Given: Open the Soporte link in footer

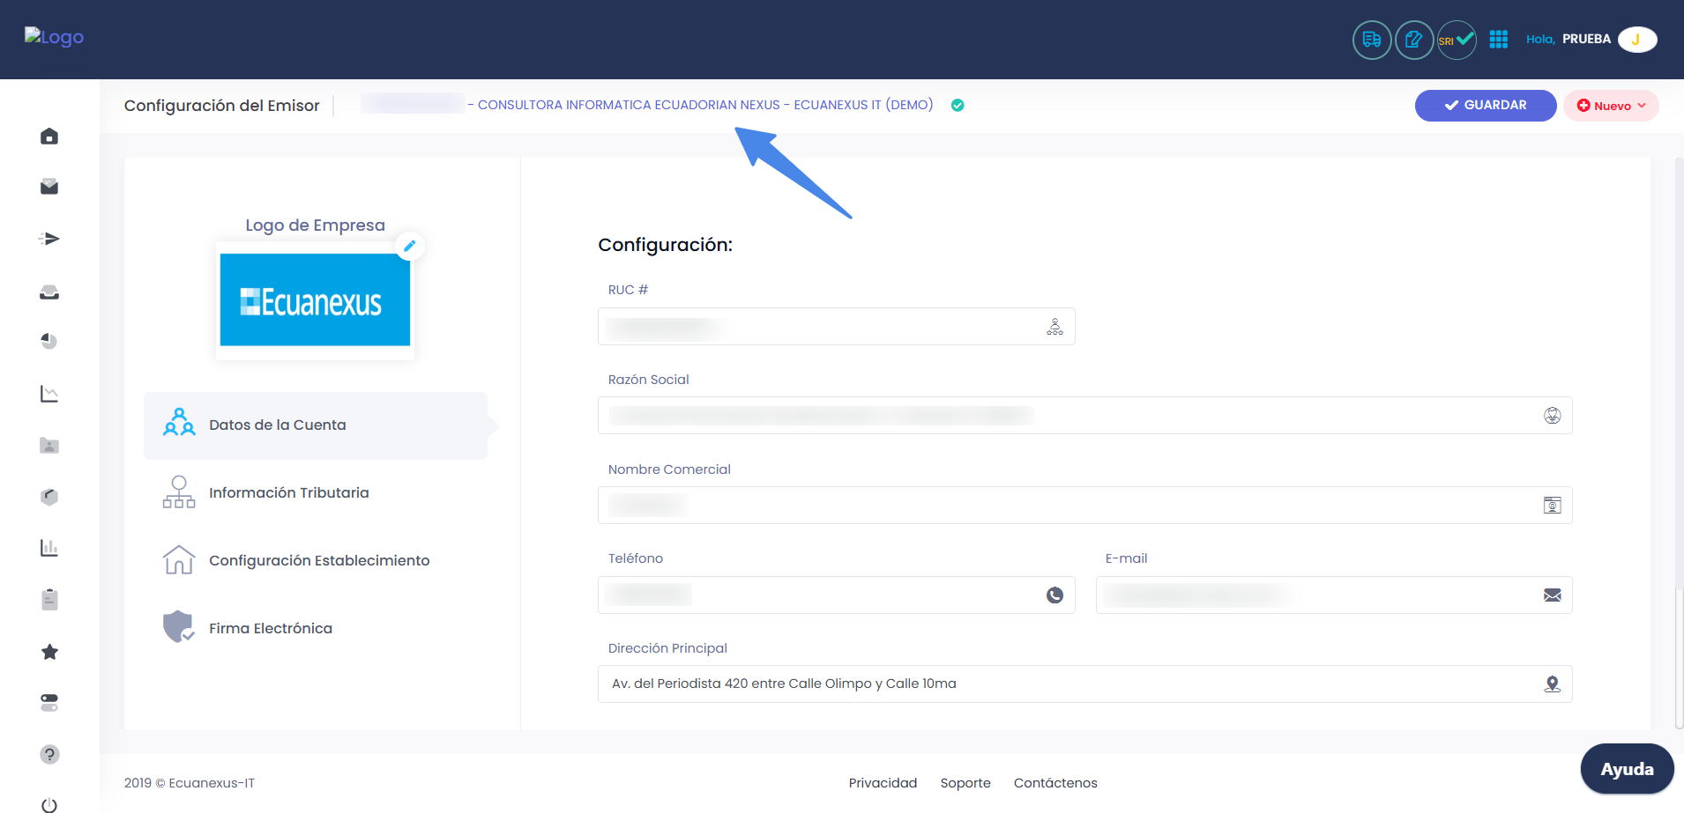Looking at the screenshot, I should [965, 782].
